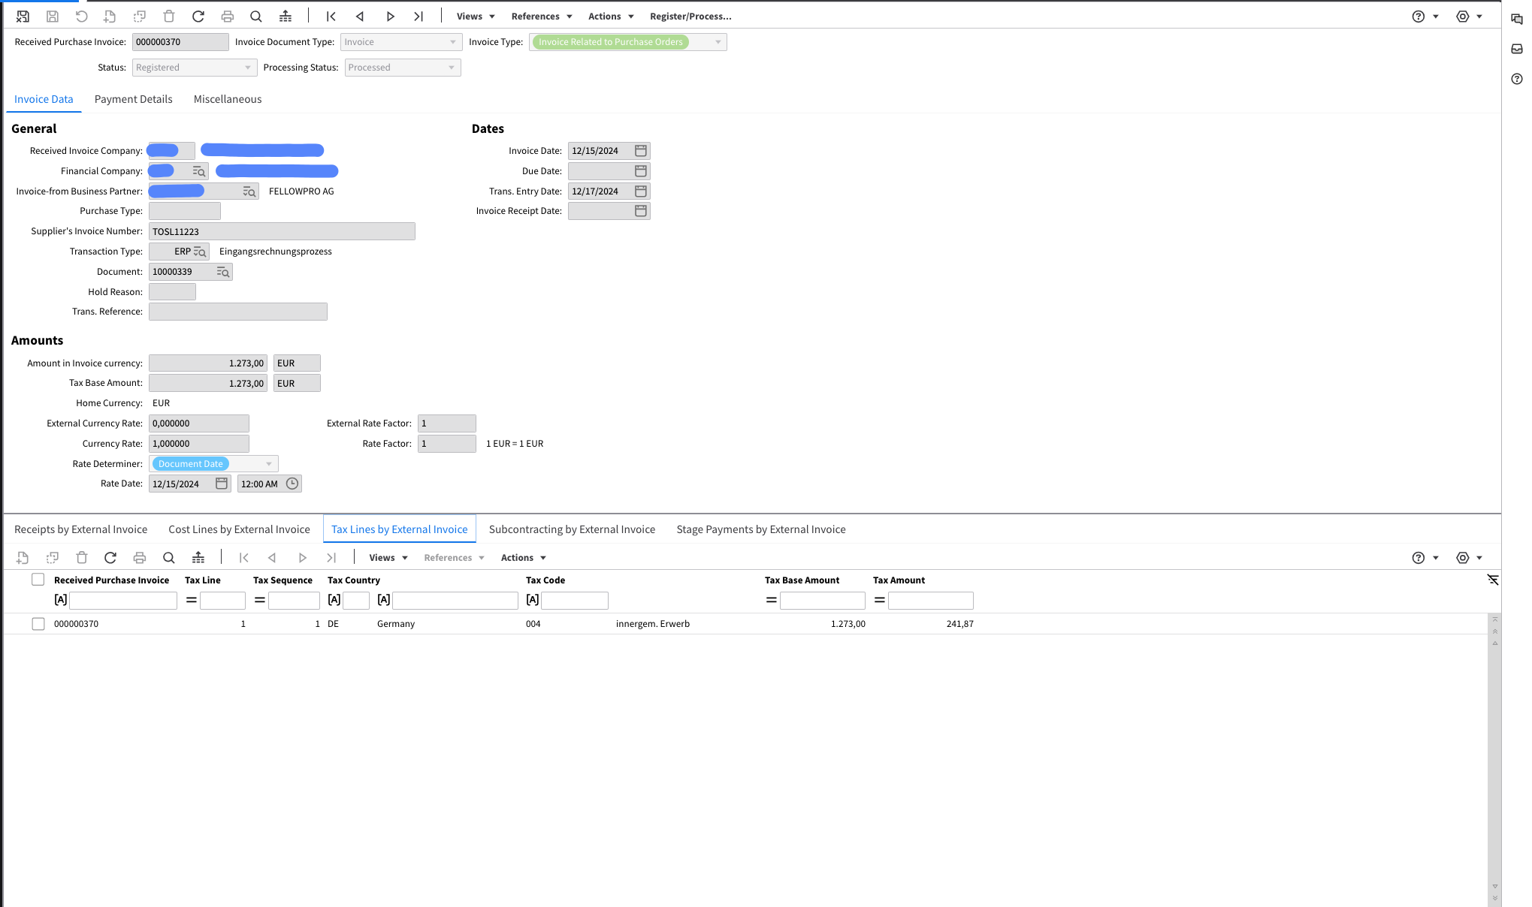Expand the Invoice Type dropdown

coord(718,42)
